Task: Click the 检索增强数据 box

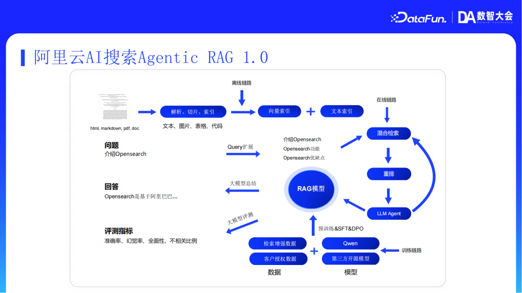Action: click(278, 243)
